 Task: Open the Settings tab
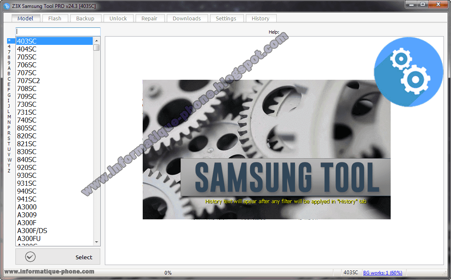226,18
